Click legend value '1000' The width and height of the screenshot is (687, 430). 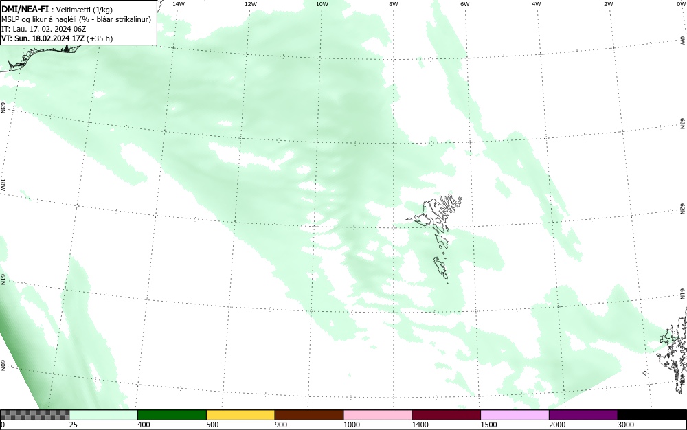(351, 425)
